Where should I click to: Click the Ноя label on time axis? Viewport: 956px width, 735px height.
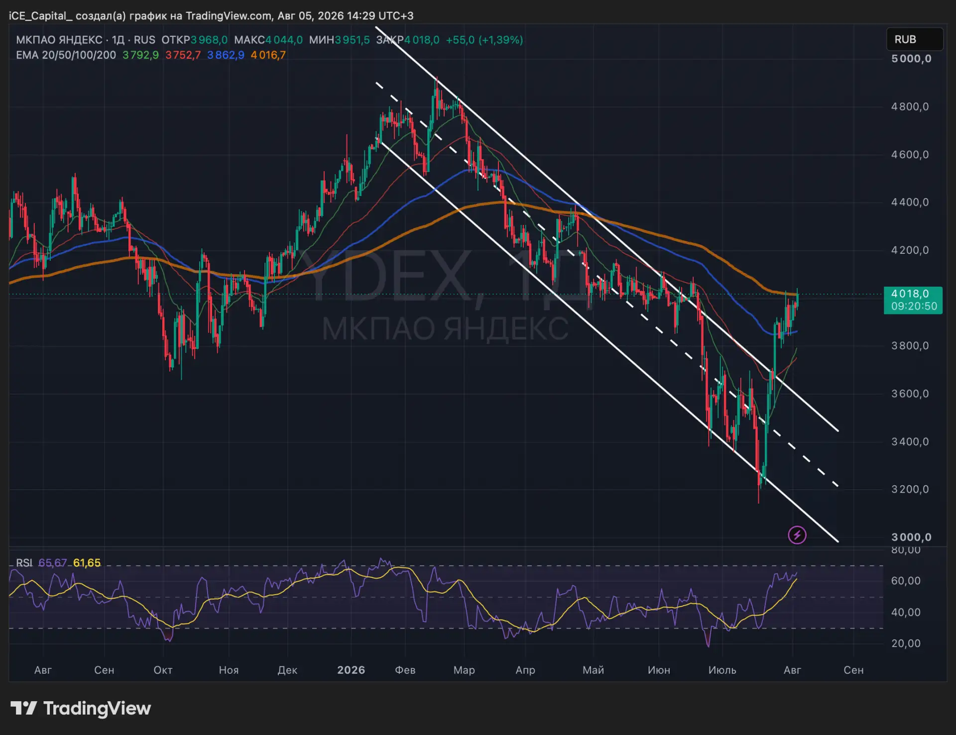229,670
